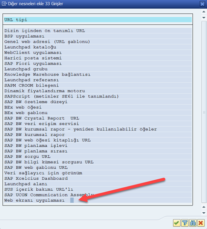The height and width of the screenshot is (229, 207).
Task: Click the 'URL tipi' column header
Action: pyautogui.click(x=98, y=20)
